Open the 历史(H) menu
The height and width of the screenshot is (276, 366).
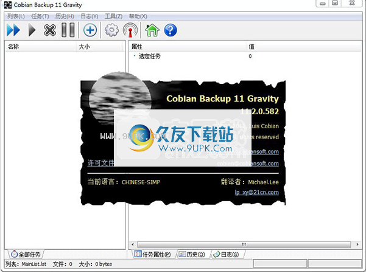(65, 16)
